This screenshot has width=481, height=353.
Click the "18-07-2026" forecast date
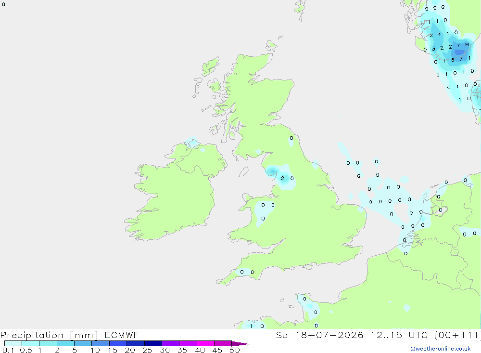click(x=329, y=335)
